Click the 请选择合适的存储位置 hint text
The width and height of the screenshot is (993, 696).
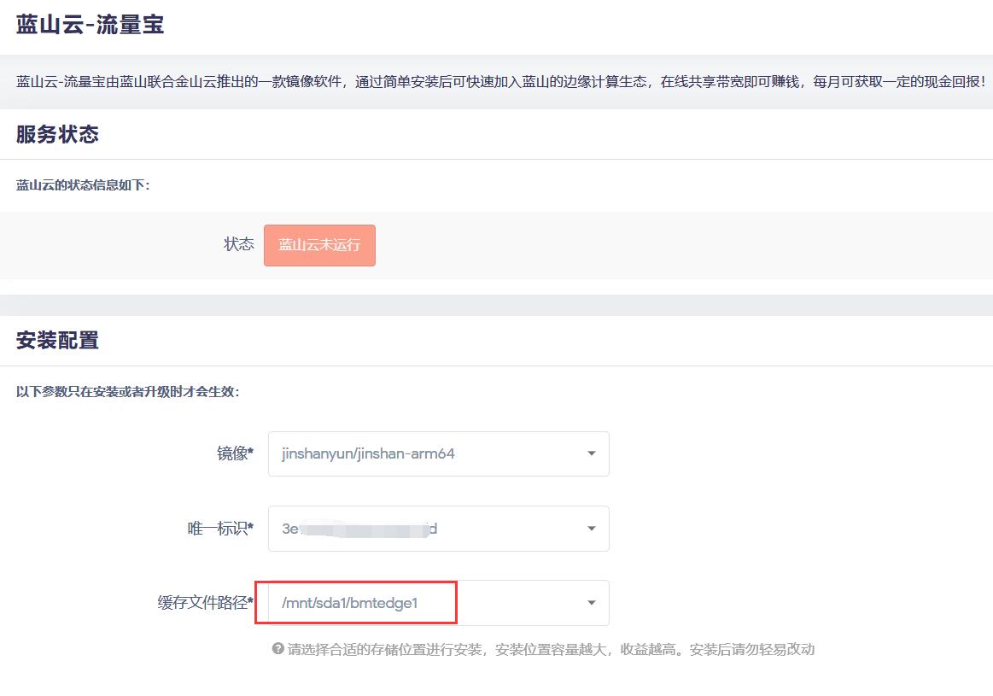(x=551, y=649)
